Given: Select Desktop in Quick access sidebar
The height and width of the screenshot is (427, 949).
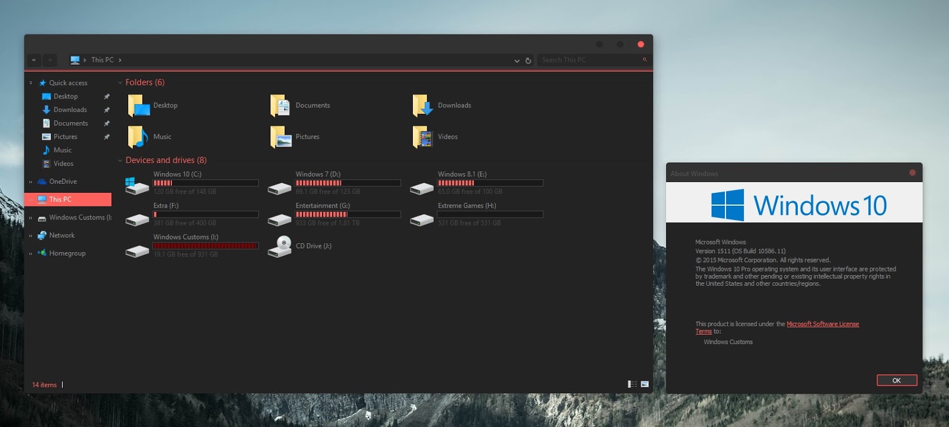Looking at the screenshot, I should (66, 97).
